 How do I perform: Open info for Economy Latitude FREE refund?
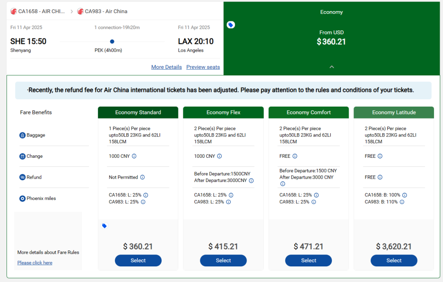380,177
